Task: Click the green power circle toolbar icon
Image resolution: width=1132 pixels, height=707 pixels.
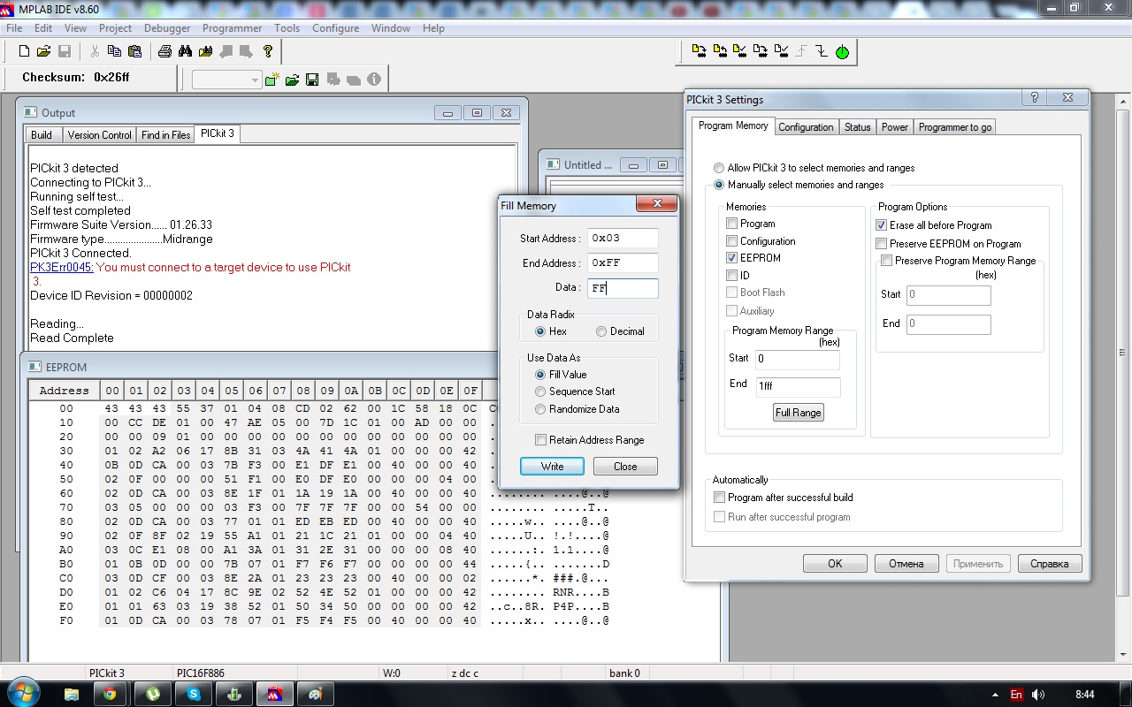Action: point(842,52)
